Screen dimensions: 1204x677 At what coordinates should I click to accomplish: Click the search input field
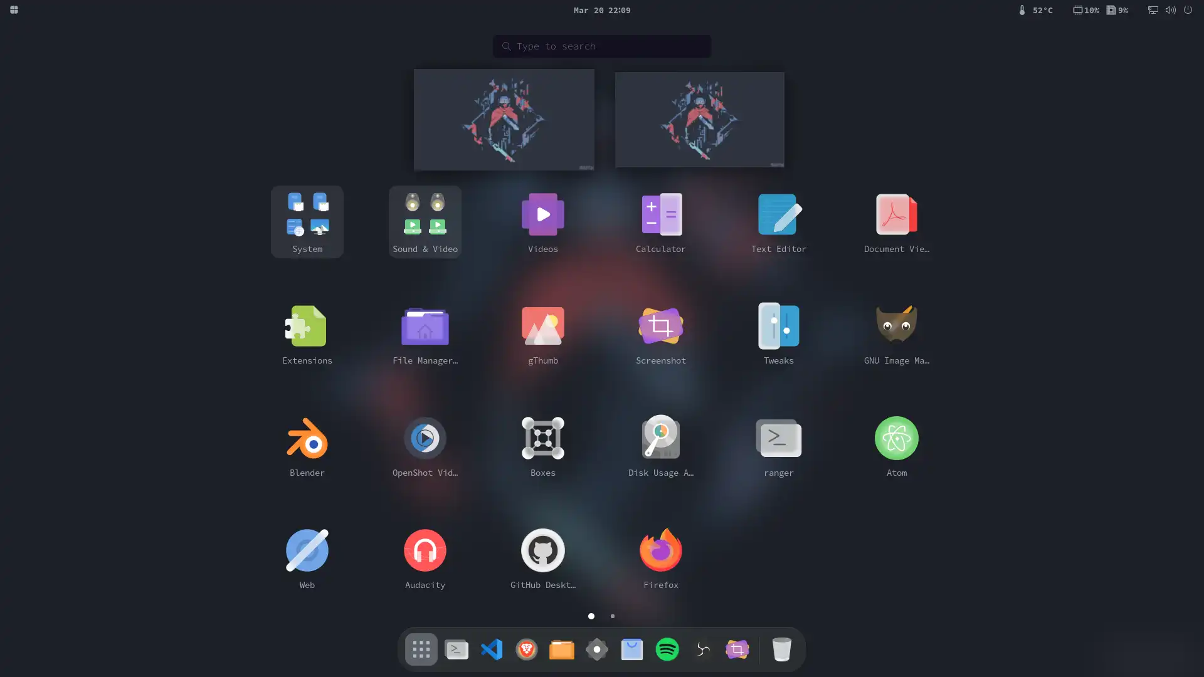point(602,46)
